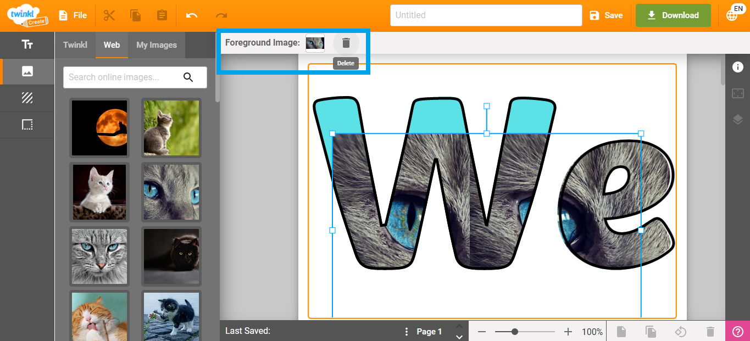
Task: Open the Borders panel in the sidebar
Action: [x=27, y=125]
